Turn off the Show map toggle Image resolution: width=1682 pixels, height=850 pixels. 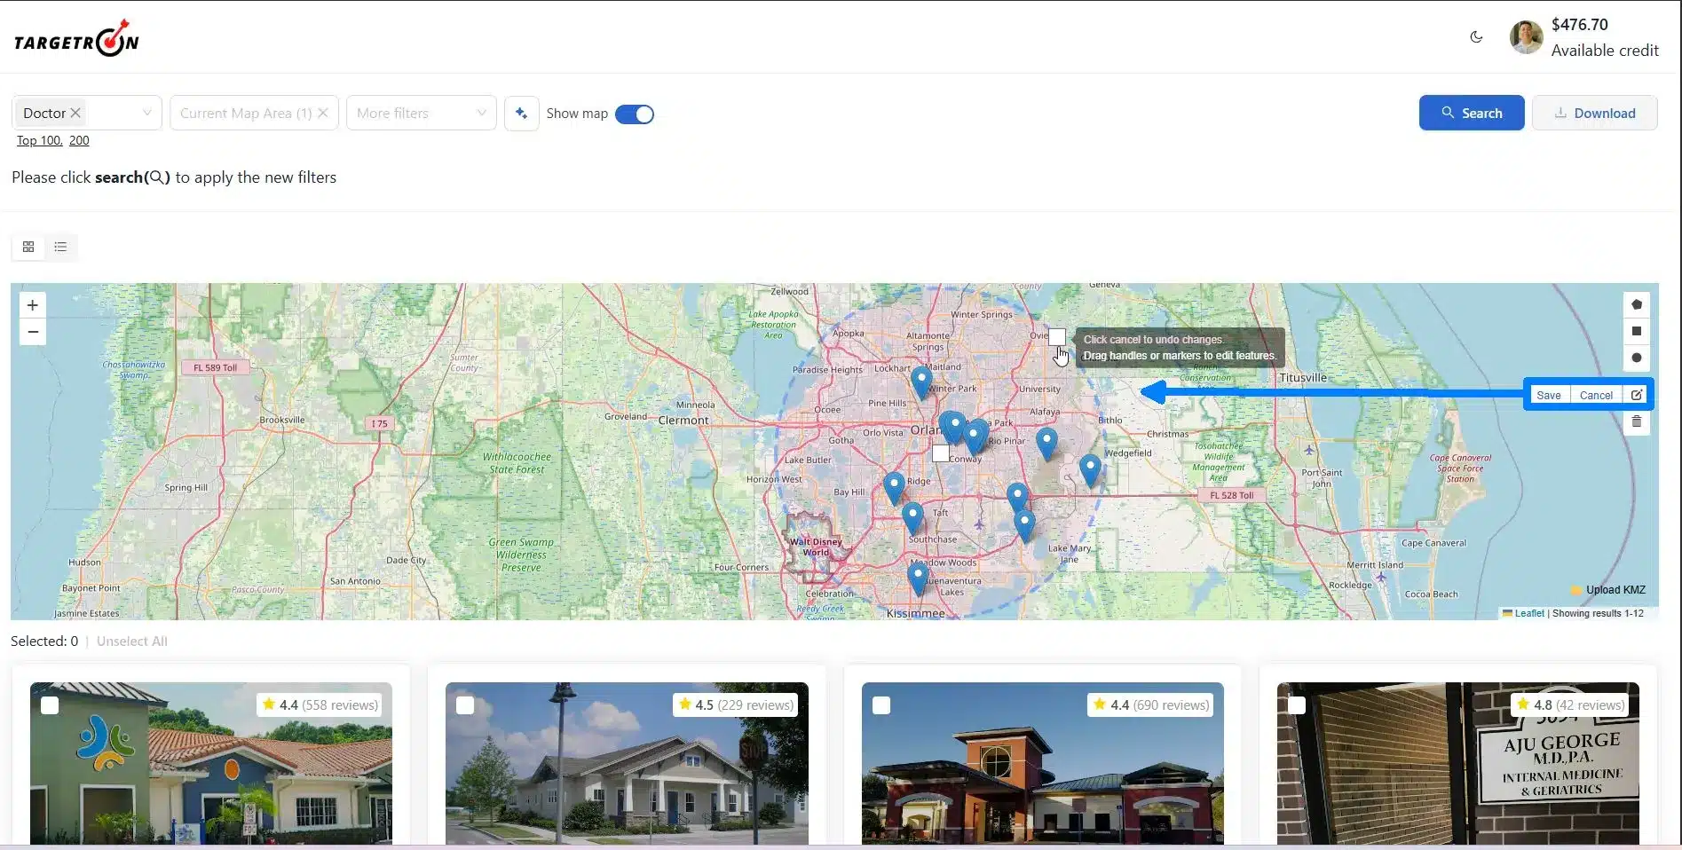pos(634,114)
